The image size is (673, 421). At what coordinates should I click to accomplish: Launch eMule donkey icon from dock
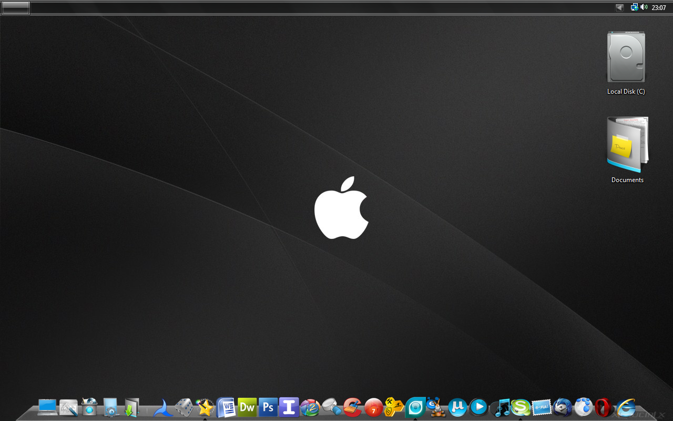point(435,407)
